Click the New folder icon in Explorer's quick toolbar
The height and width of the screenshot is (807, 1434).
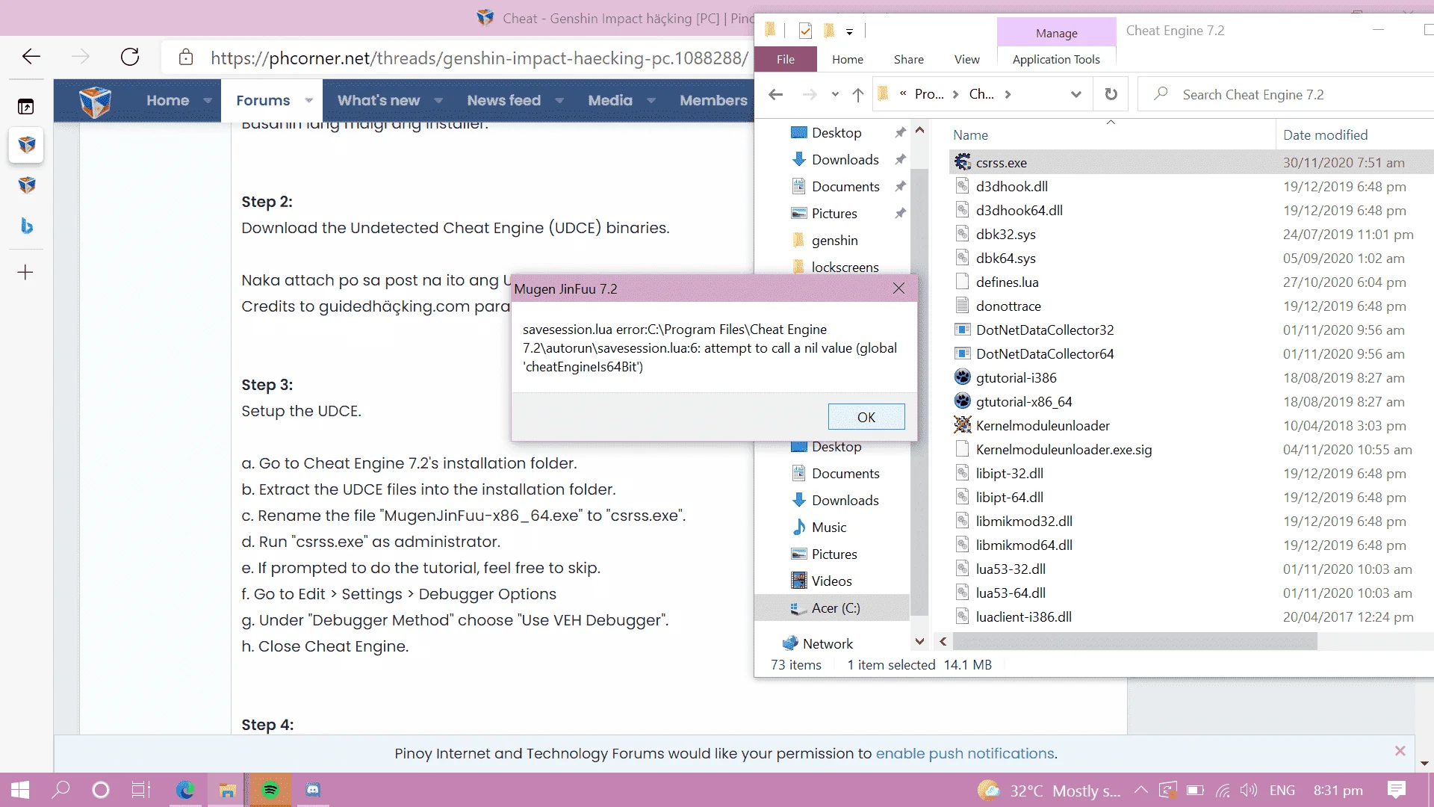tap(828, 31)
